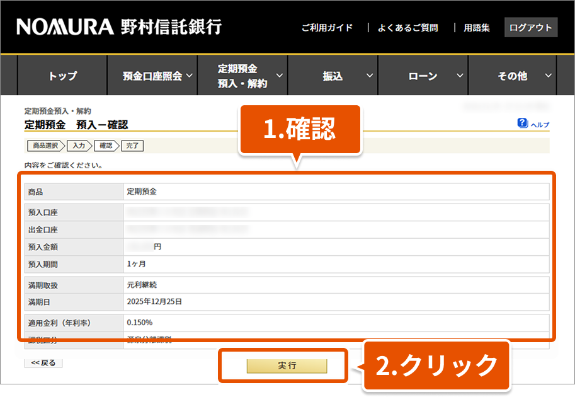Click the 完了 step in the progress bar
The image size is (575, 397).
point(132,146)
